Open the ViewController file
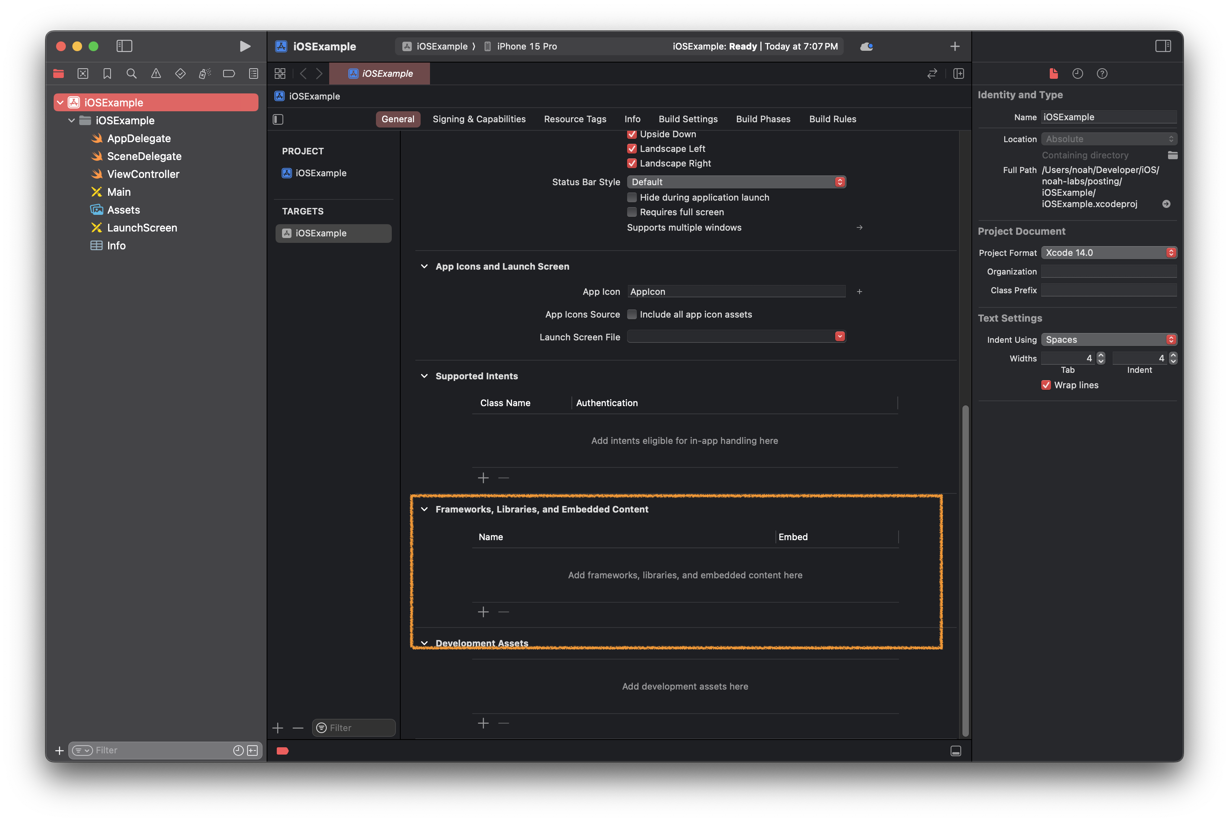Image resolution: width=1229 pixels, height=822 pixels. pyautogui.click(x=135, y=174)
